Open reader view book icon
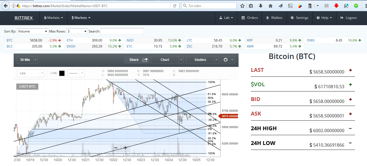The width and height of the screenshot is (367, 166). point(326,6)
